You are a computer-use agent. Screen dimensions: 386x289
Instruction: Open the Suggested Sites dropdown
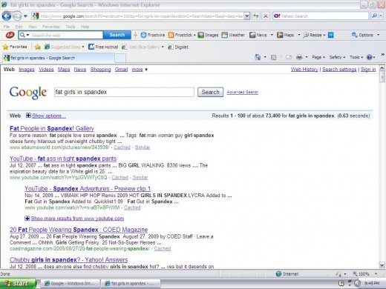83,47
